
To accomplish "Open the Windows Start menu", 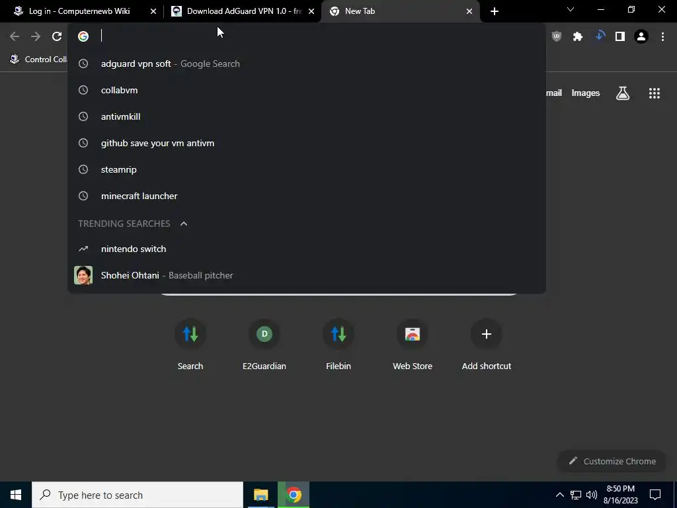I will 16,495.
